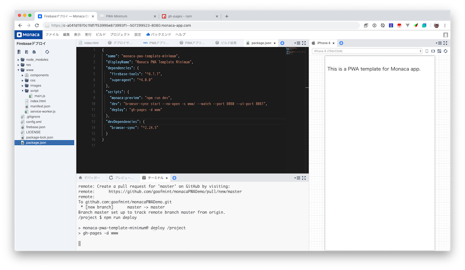Click the upload files icon in project panel

tap(34, 52)
